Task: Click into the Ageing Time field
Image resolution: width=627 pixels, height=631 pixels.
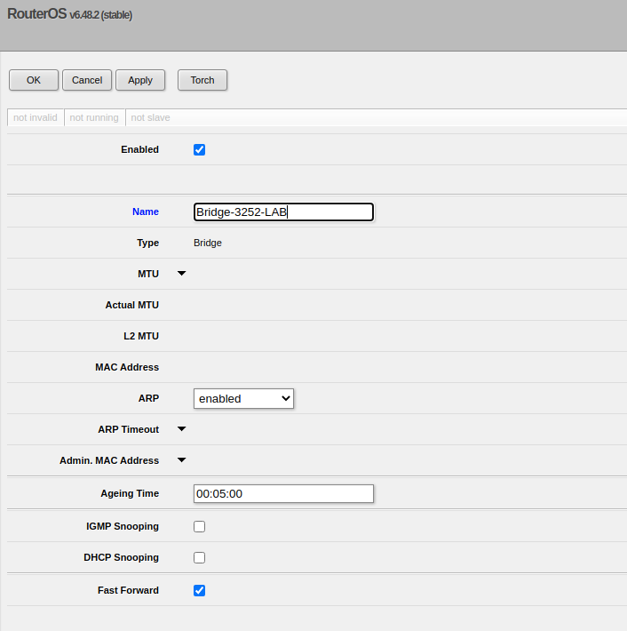Action: click(x=283, y=493)
